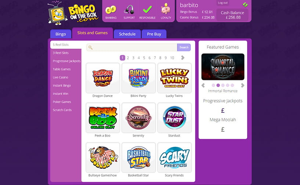Open Support headset icon
Screen dimensions: 300x185
click(x=129, y=10)
